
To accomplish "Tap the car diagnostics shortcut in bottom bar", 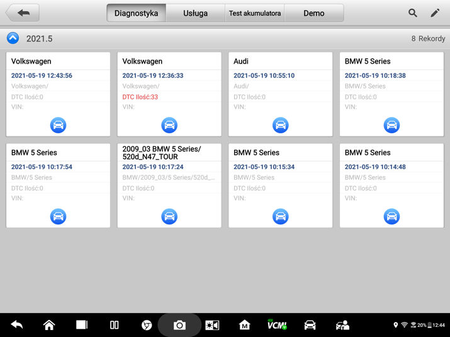I will coord(310,325).
